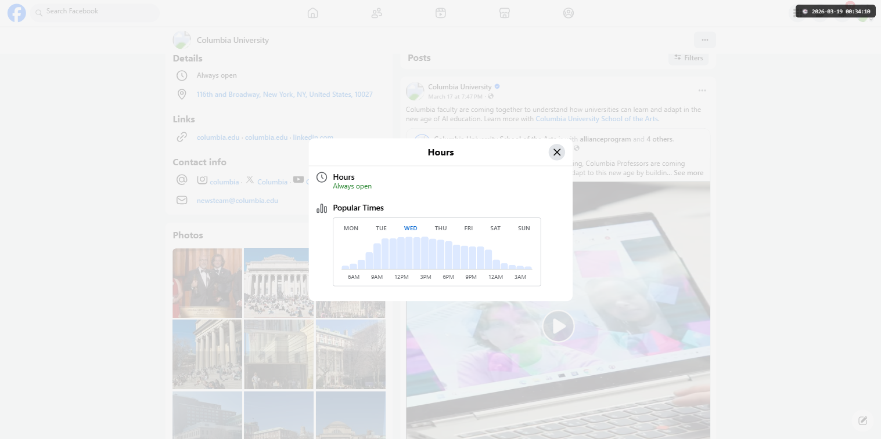881x439 pixels.
Task: Select the THU tab in Popular Times
Action: 441,228
